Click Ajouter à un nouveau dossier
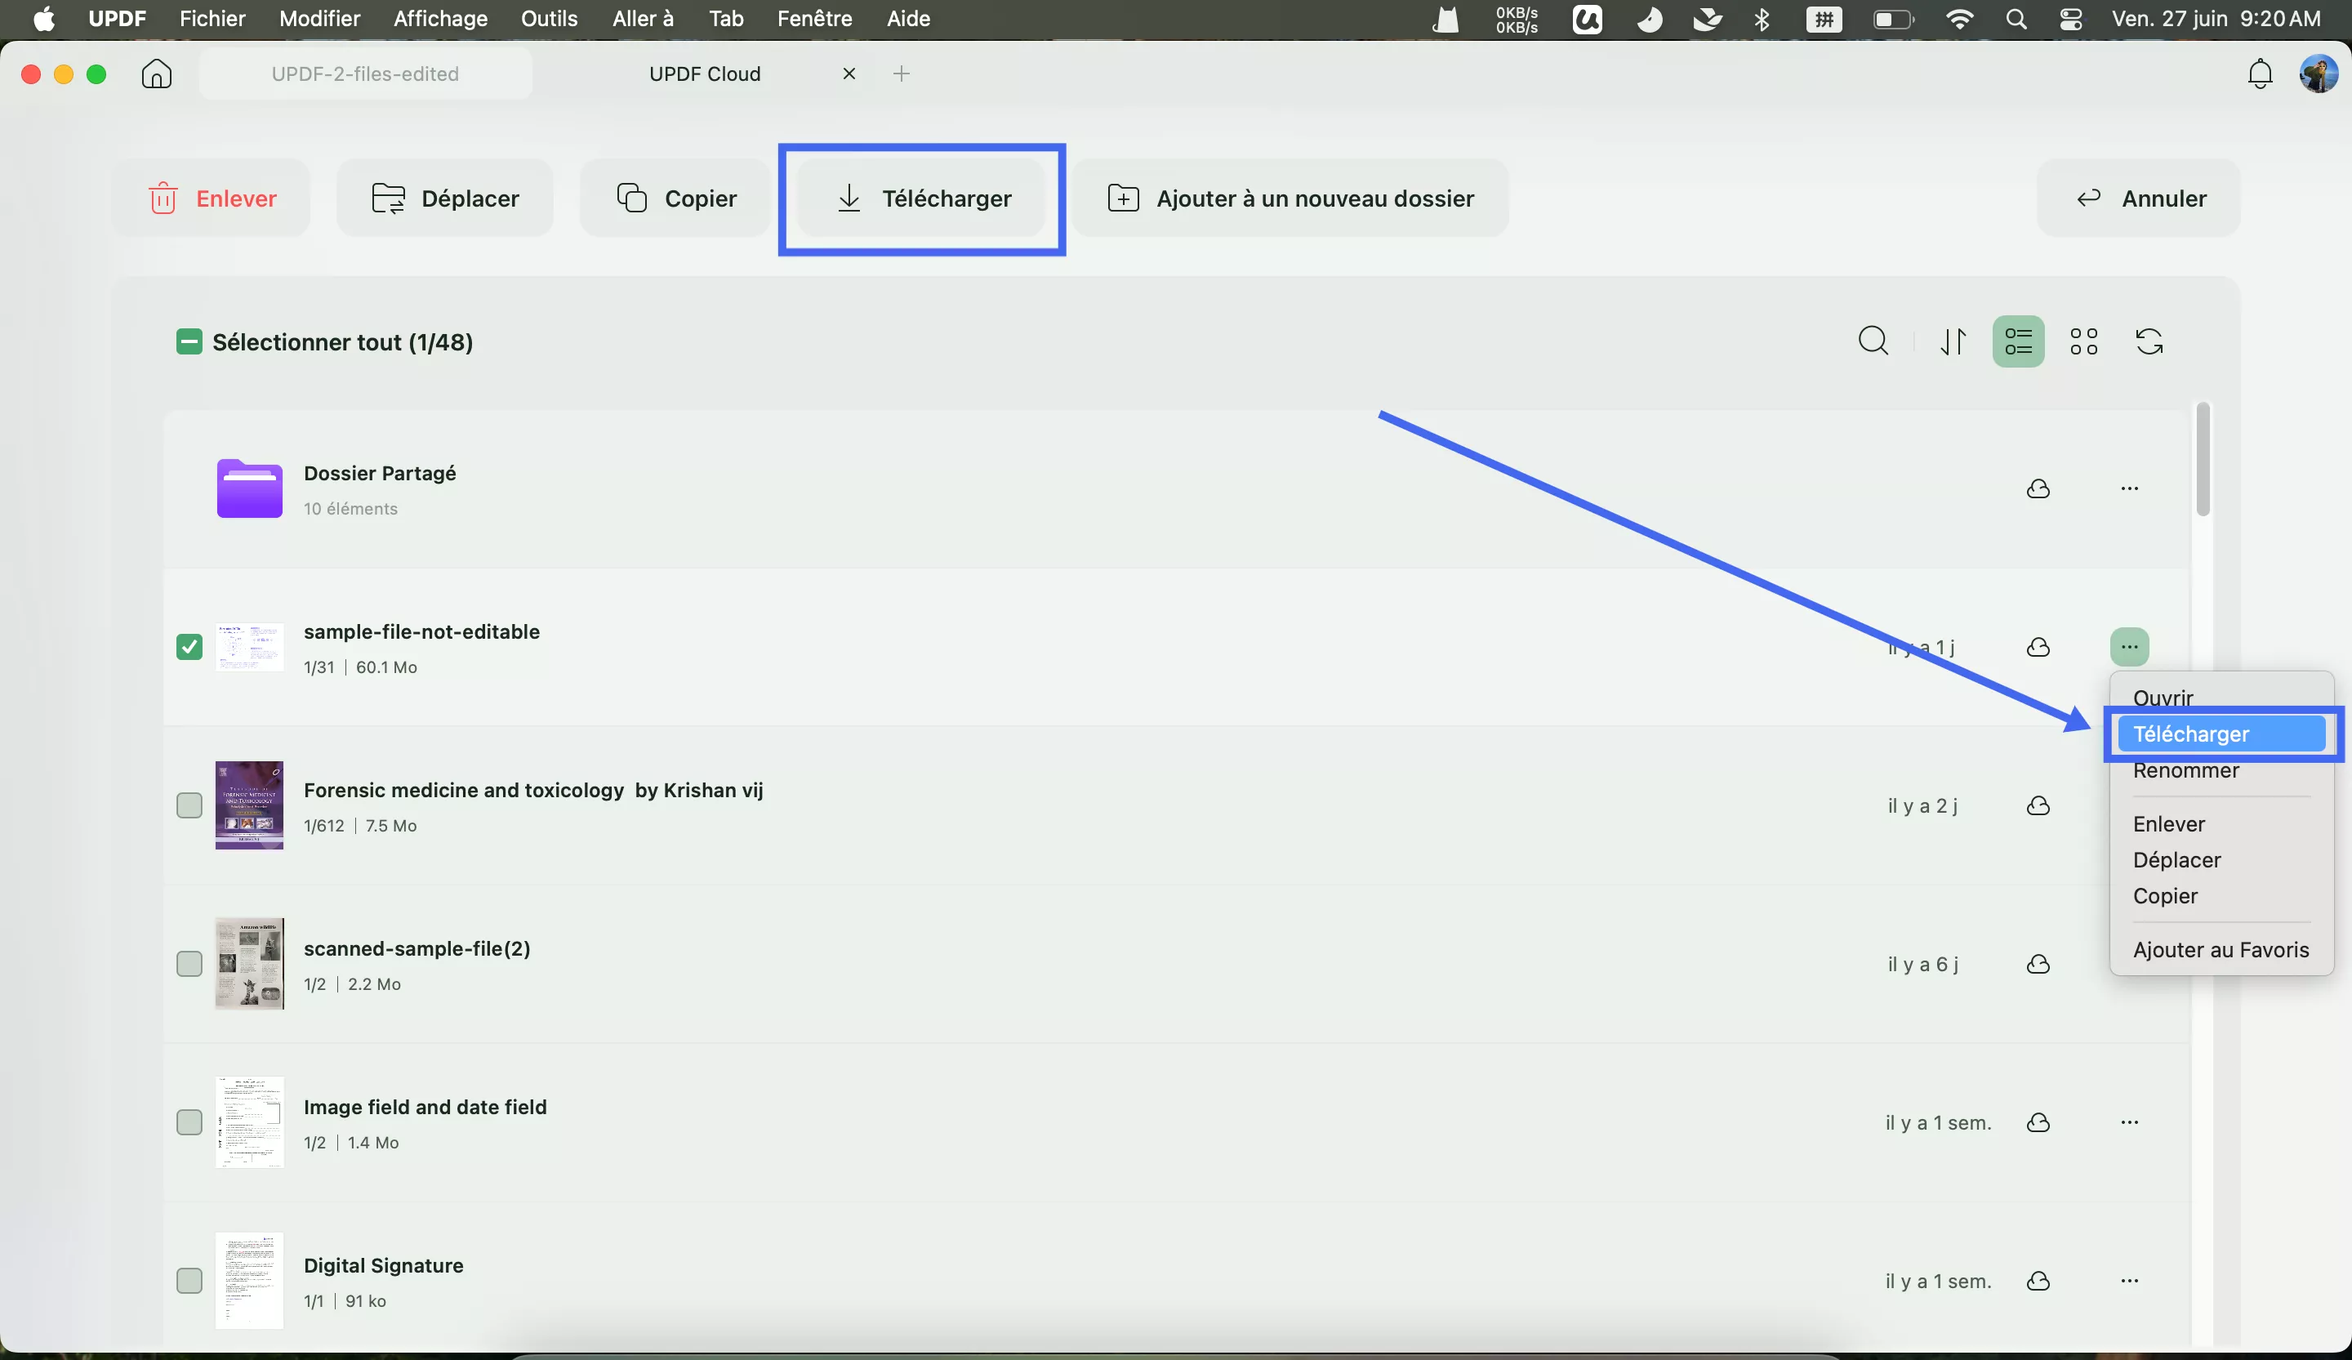Screen dimensions: 2352x1360 tap(1290, 198)
